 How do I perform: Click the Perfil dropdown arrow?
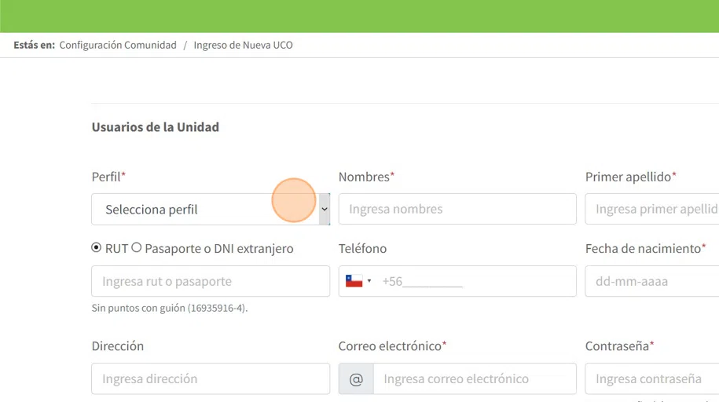(324, 210)
